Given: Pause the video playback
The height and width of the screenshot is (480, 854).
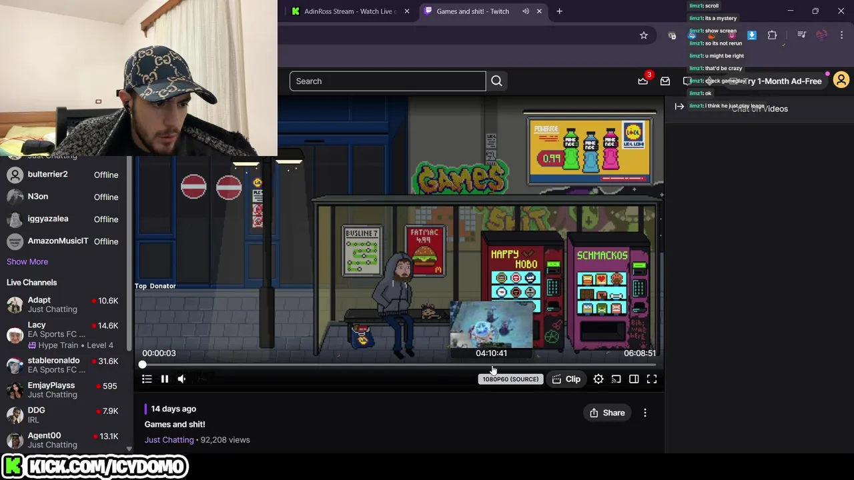Looking at the screenshot, I should coord(165,379).
